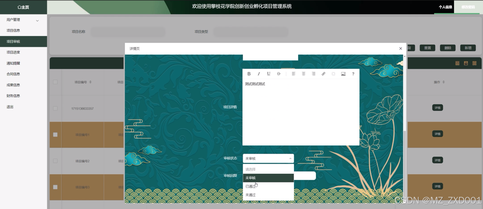
Task: Align editor text to the right
Action: pos(314,74)
